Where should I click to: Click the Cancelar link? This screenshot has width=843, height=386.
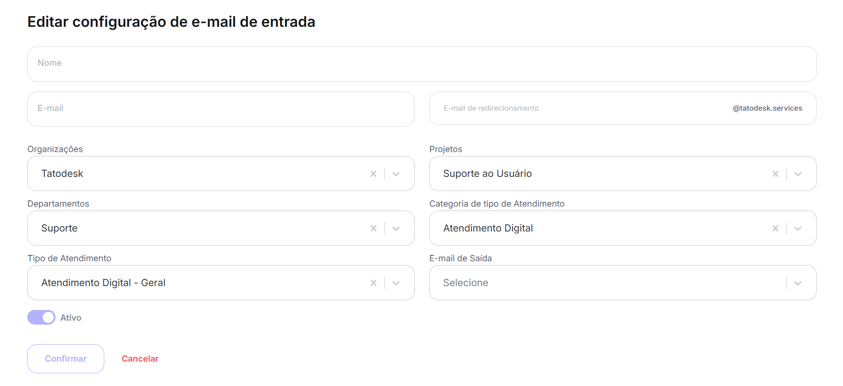coord(140,359)
